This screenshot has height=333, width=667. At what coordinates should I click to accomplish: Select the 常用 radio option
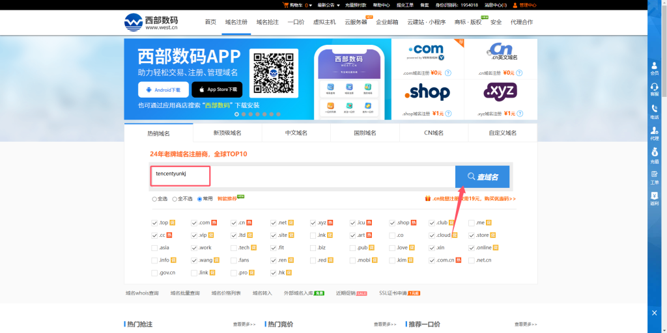click(x=199, y=199)
